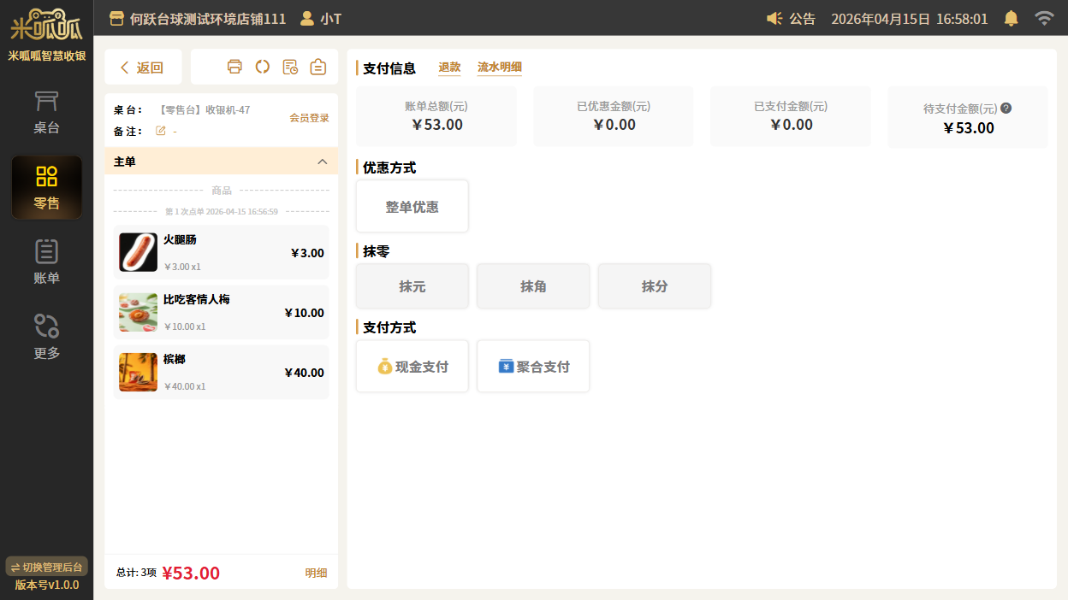Go back using the 返回 button

[143, 68]
